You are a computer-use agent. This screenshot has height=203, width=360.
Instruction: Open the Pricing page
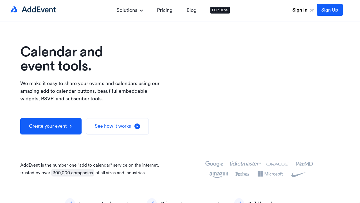pos(165,10)
